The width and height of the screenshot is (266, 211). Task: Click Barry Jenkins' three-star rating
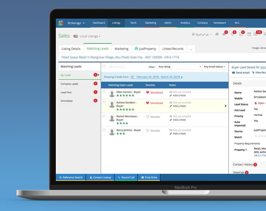click(x=121, y=134)
